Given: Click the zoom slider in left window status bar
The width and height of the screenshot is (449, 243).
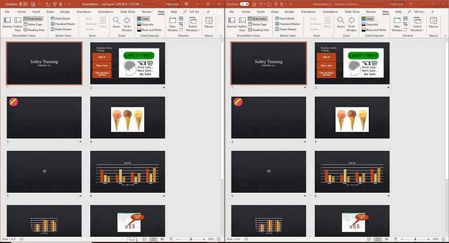Looking at the screenshot, I should pyautogui.click(x=191, y=239).
